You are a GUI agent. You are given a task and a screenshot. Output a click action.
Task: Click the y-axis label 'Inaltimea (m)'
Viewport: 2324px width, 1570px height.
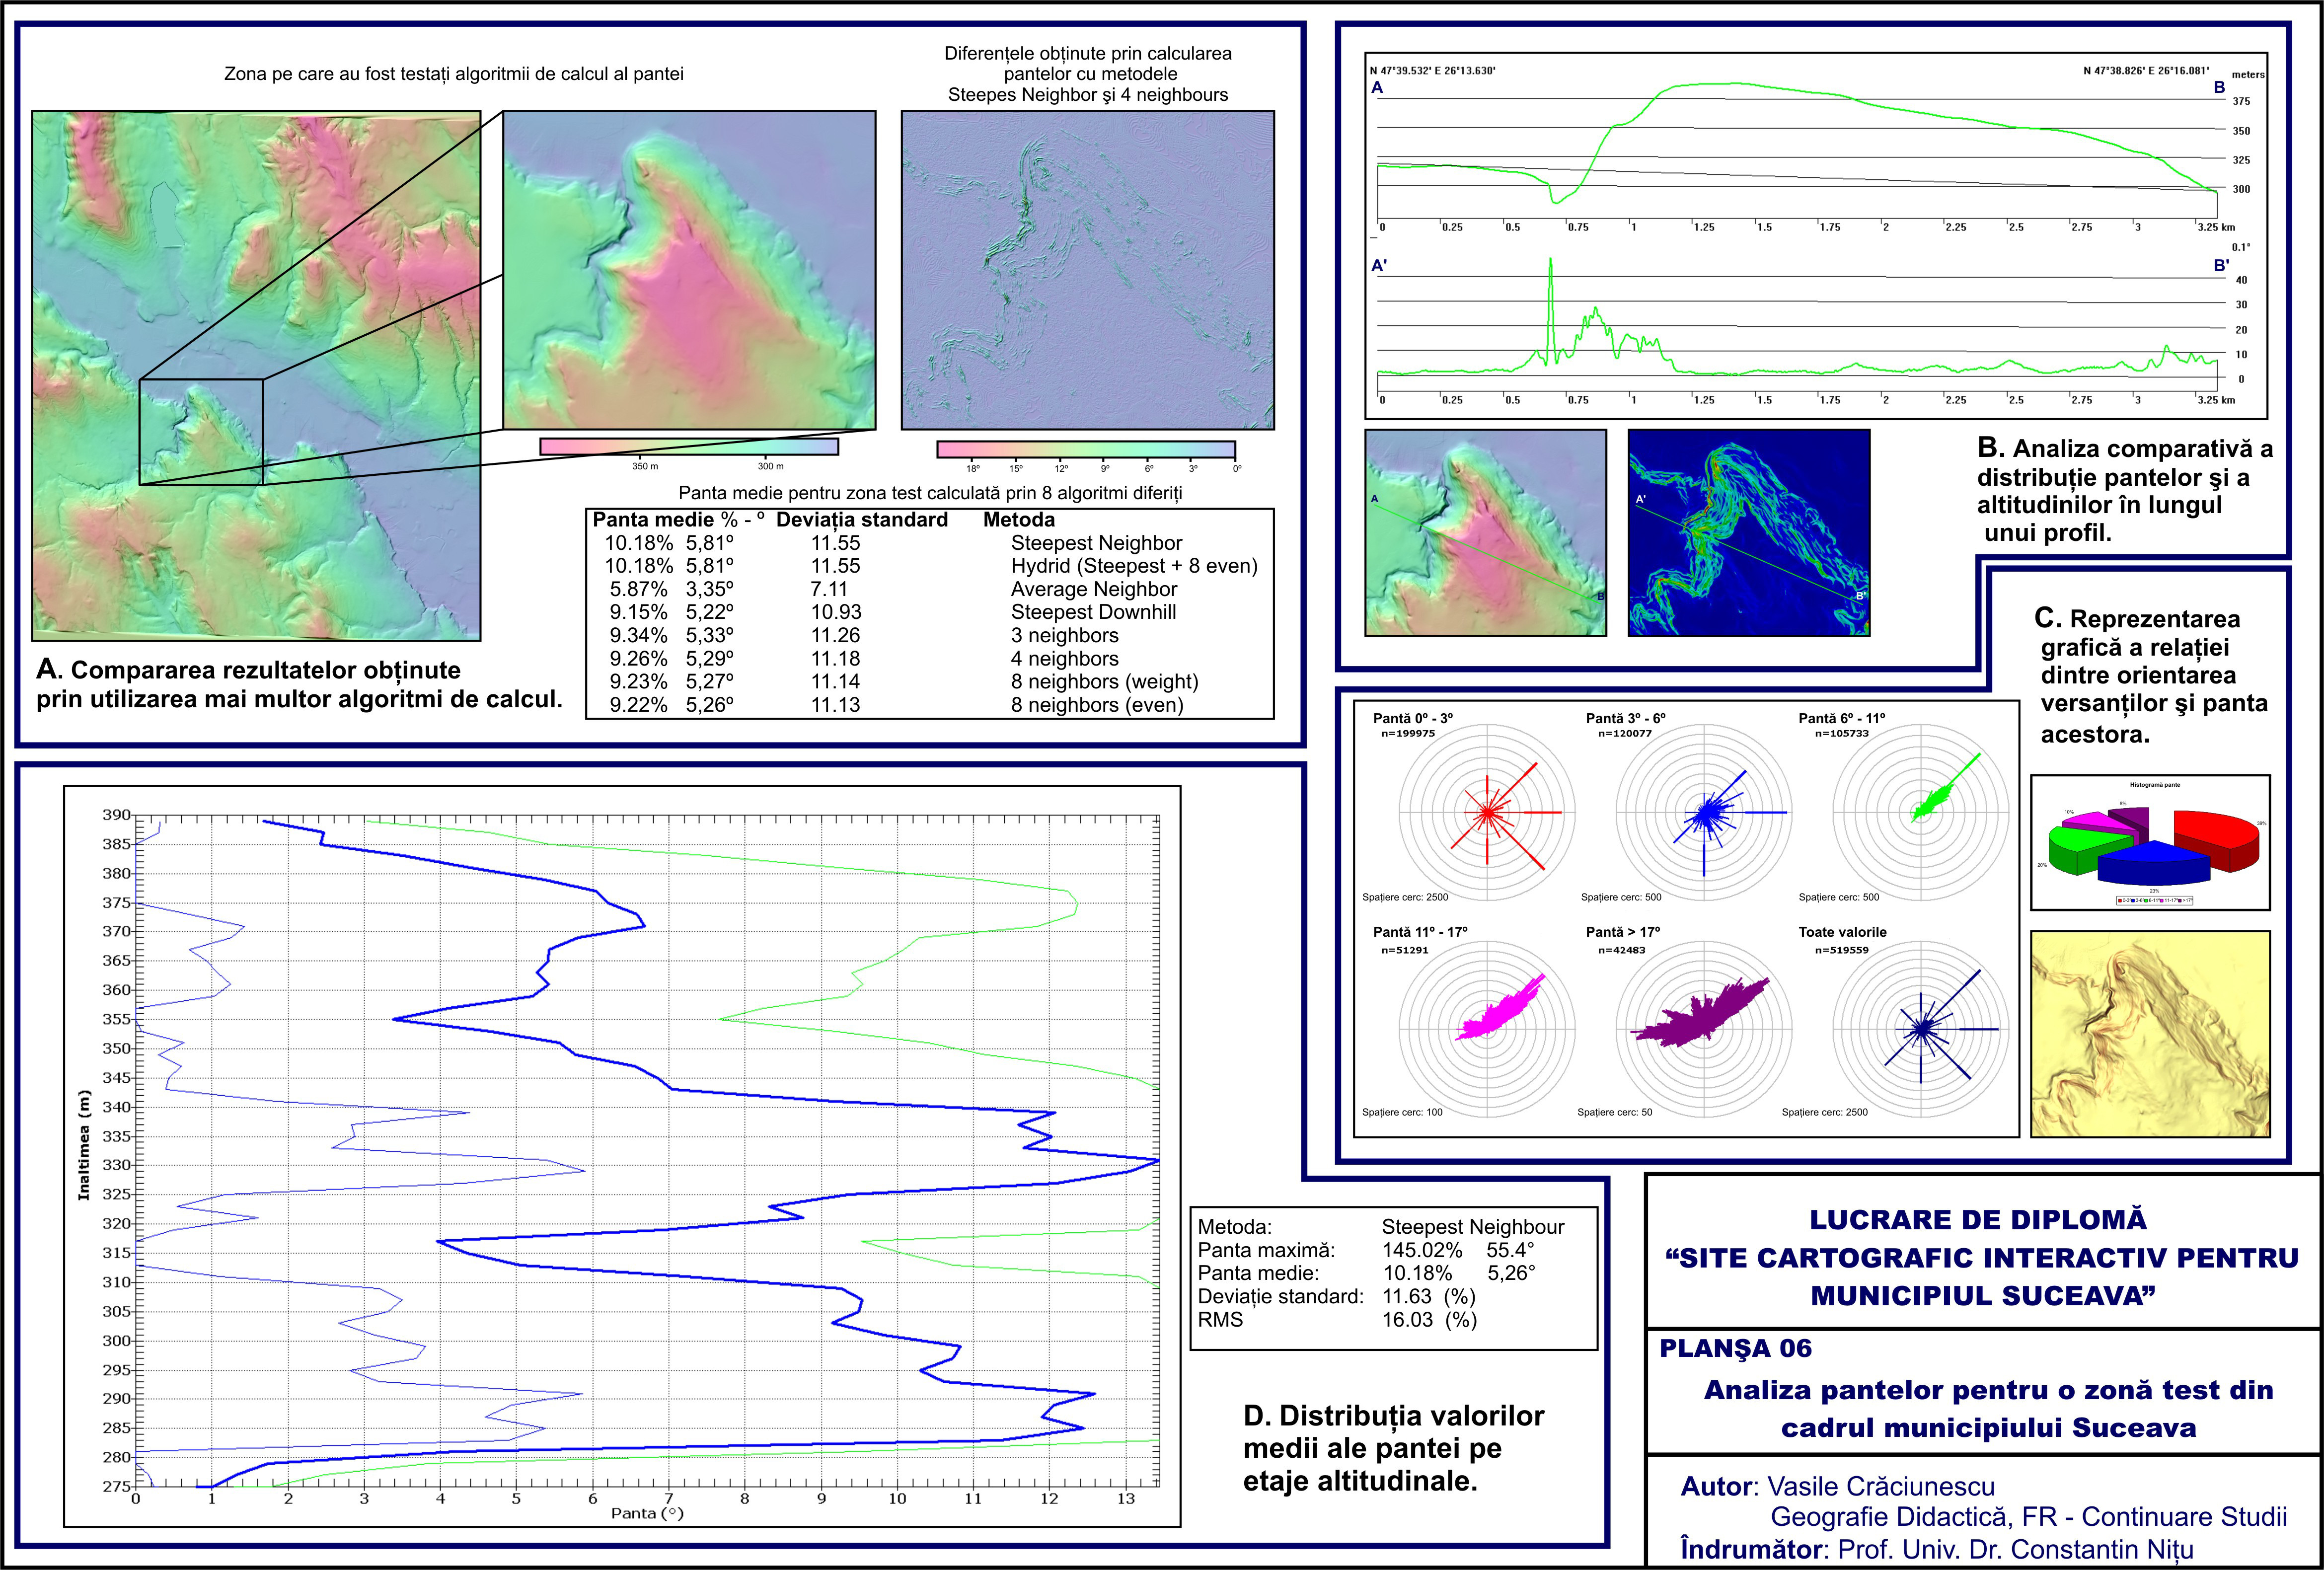84,1145
